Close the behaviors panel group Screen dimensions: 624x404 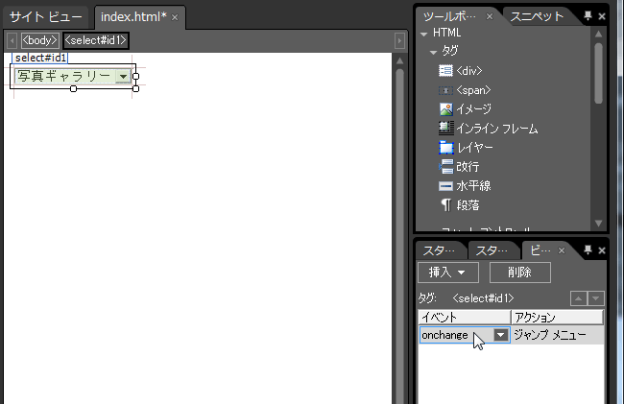click(602, 250)
